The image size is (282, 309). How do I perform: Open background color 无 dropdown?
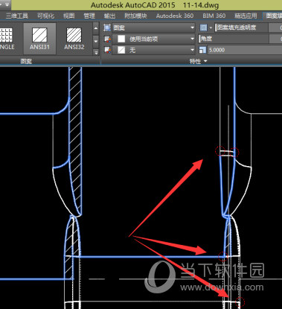tap(154, 50)
